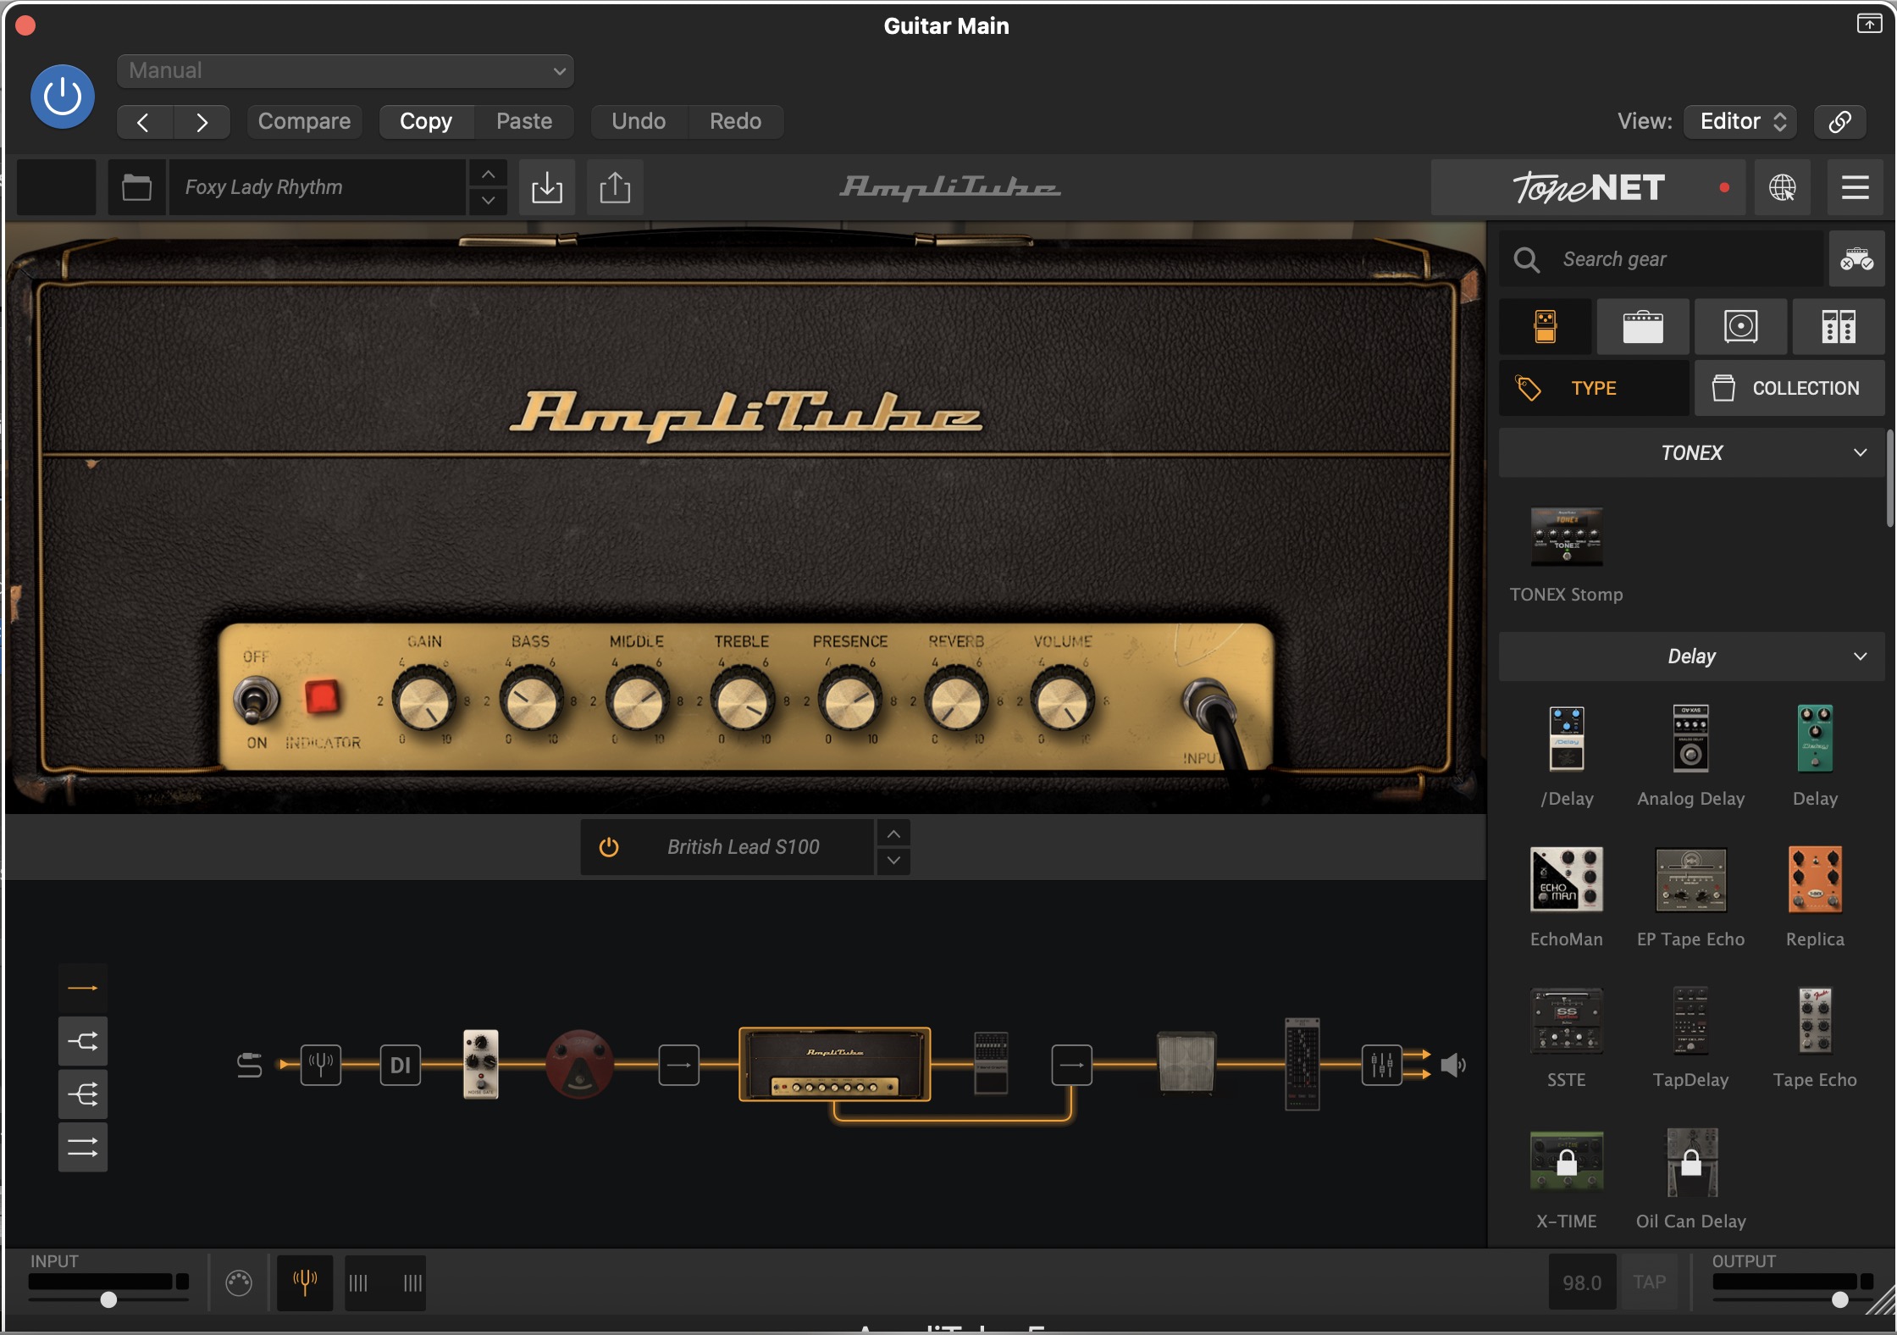Select the single serial signal routing
Image resolution: width=1897 pixels, height=1335 pixels.
coord(83,988)
